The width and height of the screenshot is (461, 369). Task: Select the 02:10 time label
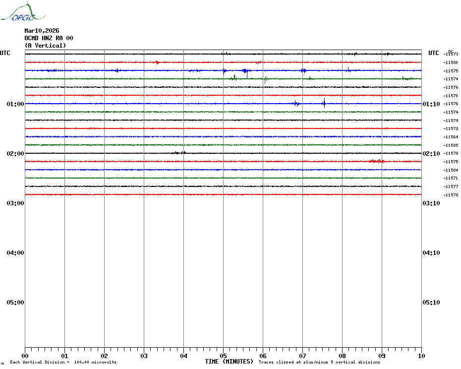coord(431,154)
